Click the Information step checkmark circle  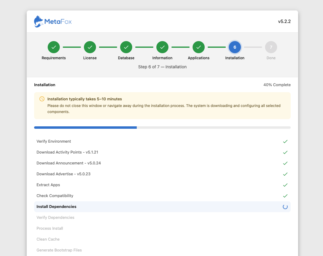coord(162,47)
